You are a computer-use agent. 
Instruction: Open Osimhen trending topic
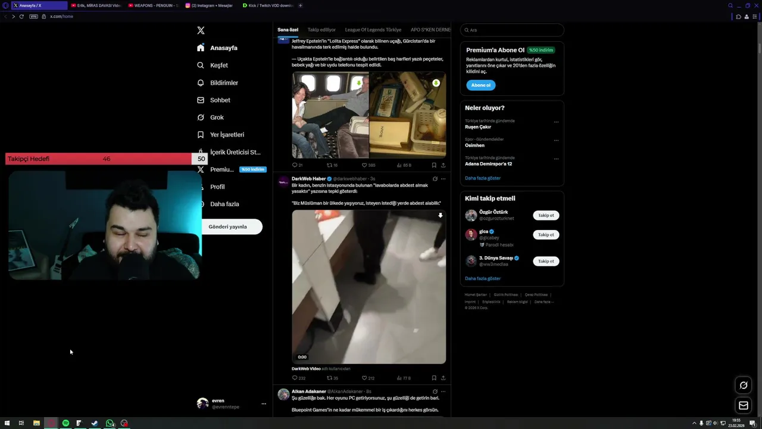pos(474,145)
